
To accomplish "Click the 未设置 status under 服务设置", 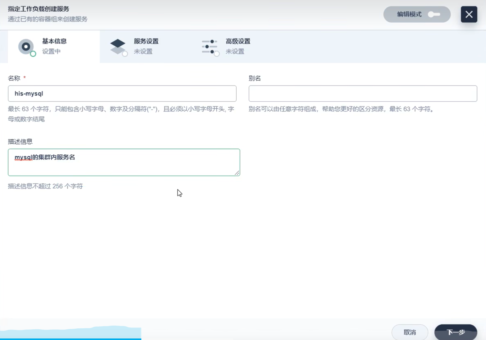I will click(143, 51).
